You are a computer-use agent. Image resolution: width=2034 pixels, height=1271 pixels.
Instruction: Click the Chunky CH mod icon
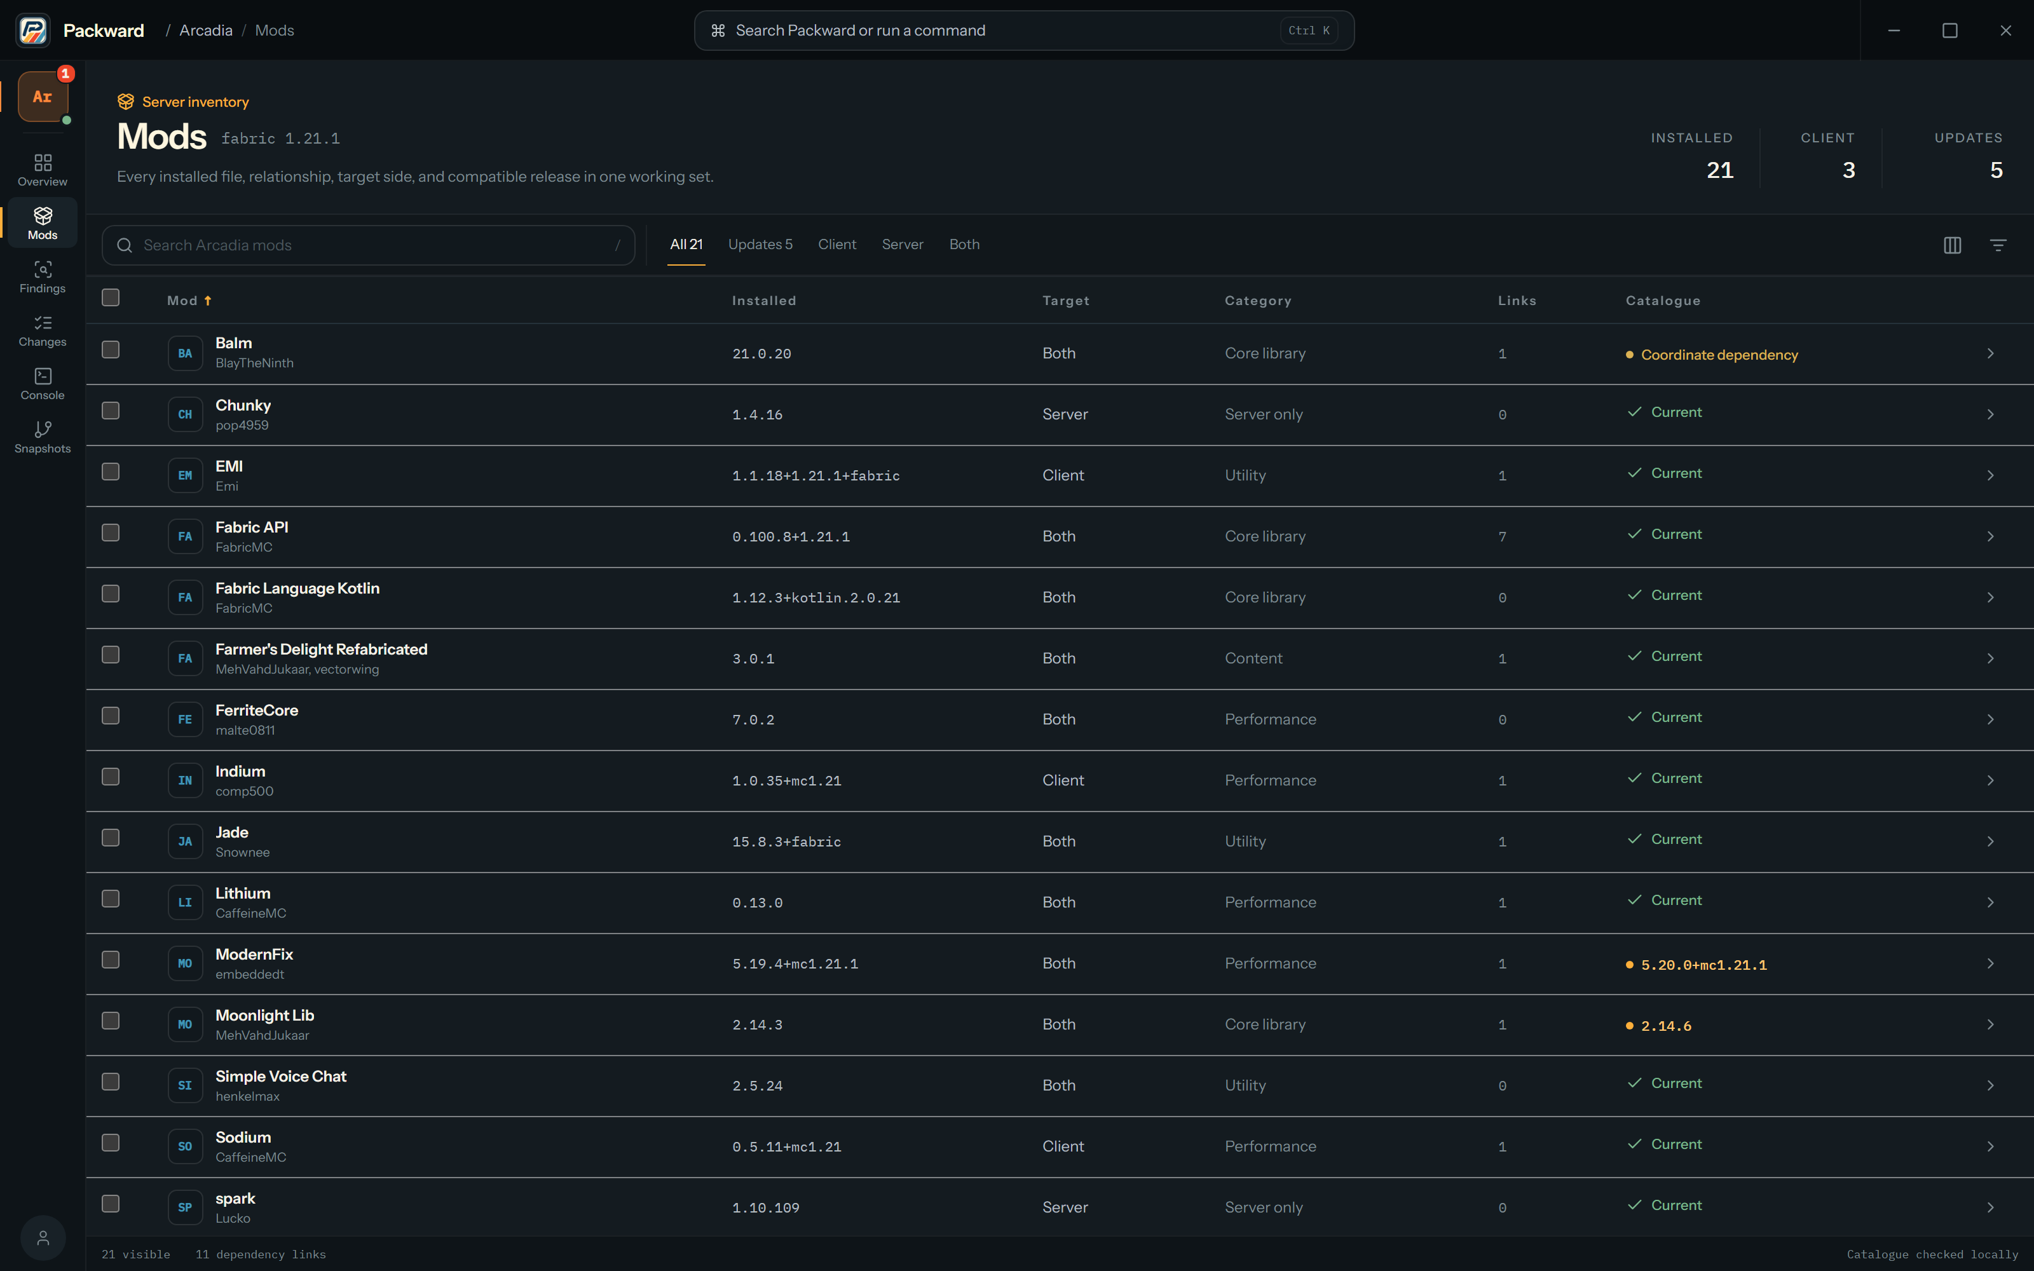(x=185, y=414)
